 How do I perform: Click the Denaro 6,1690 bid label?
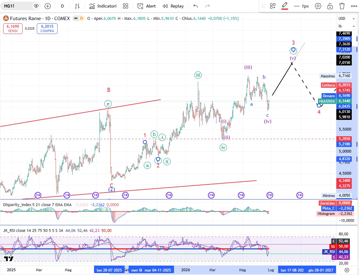(336, 96)
